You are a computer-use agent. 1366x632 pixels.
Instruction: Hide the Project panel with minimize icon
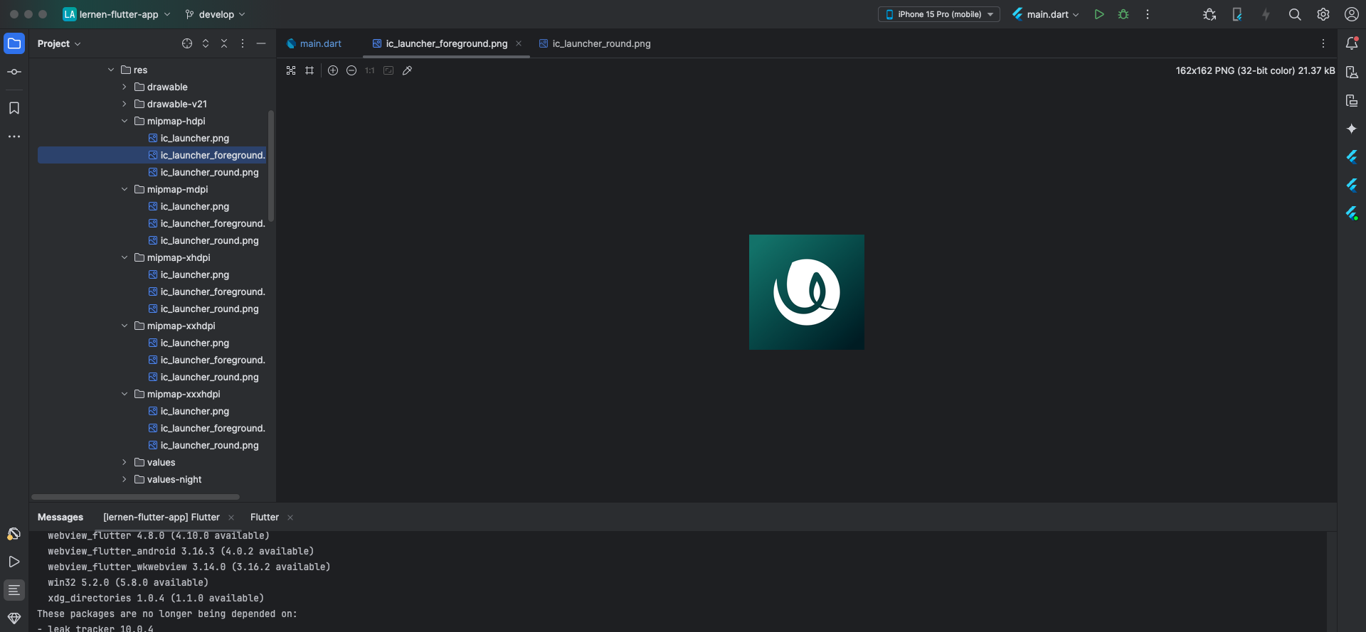coord(261,43)
